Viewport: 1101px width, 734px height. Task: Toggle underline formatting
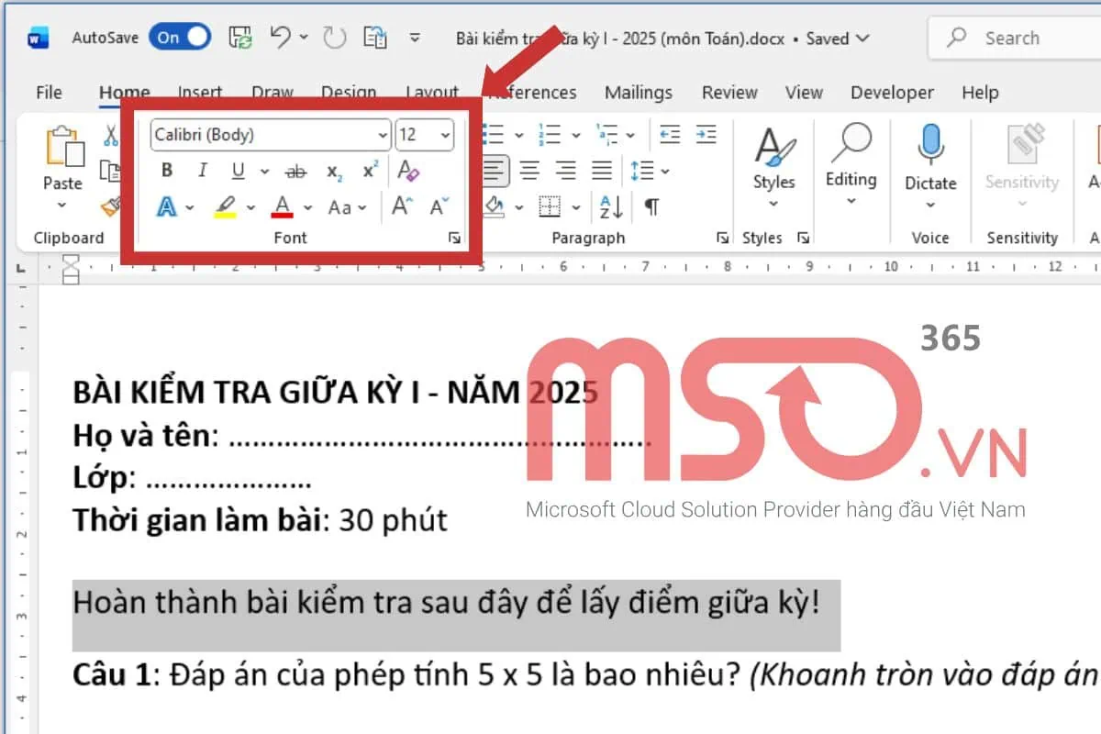[237, 171]
